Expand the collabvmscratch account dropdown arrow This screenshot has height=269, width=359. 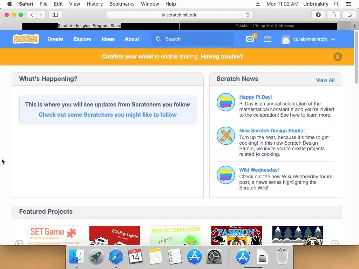click(333, 39)
